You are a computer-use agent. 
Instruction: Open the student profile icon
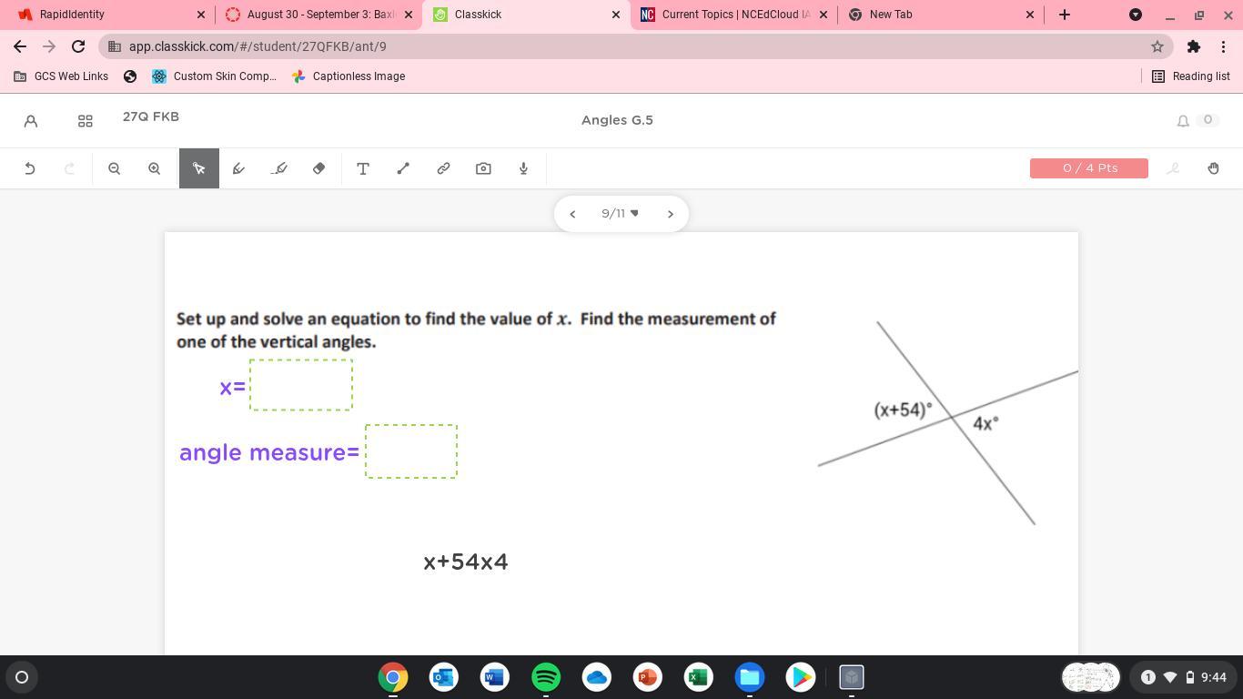31,120
